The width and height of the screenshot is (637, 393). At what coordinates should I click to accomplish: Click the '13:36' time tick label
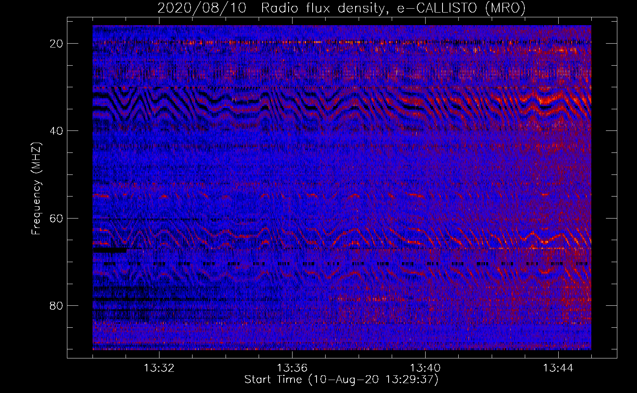[292, 368]
